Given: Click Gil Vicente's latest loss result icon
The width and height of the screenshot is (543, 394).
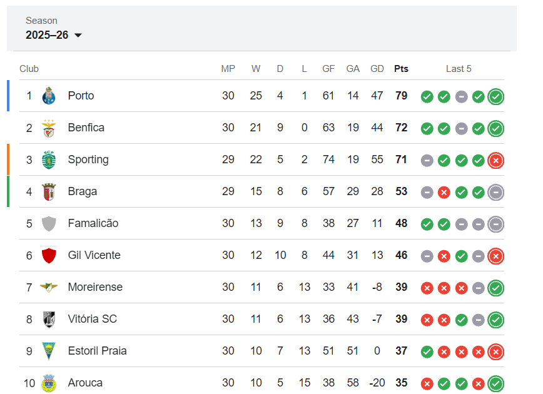Looking at the screenshot, I should pos(496,256).
